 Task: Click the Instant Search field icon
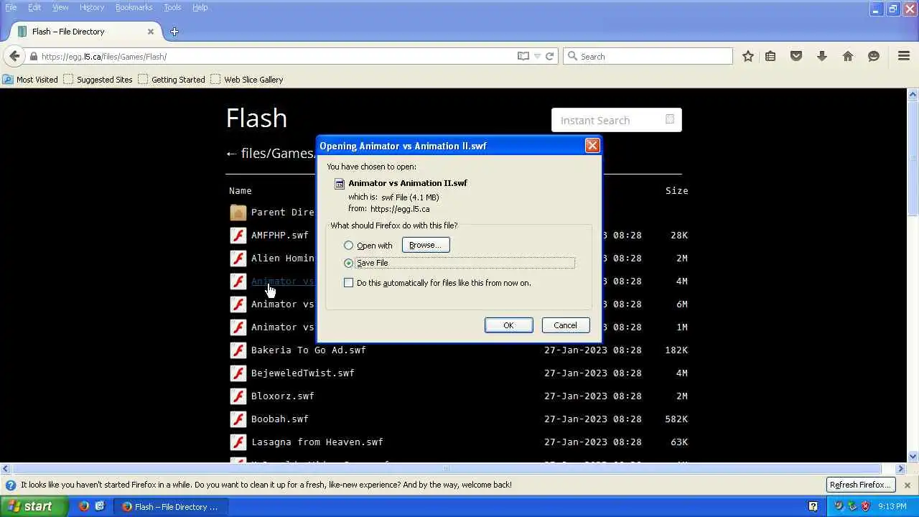click(670, 120)
